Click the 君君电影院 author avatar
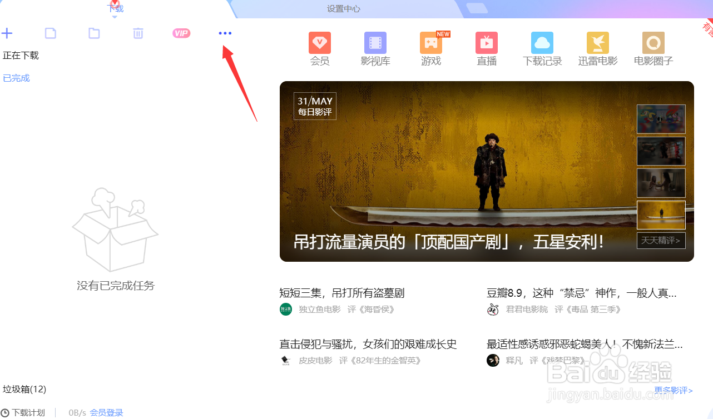The width and height of the screenshot is (713, 419). [493, 310]
